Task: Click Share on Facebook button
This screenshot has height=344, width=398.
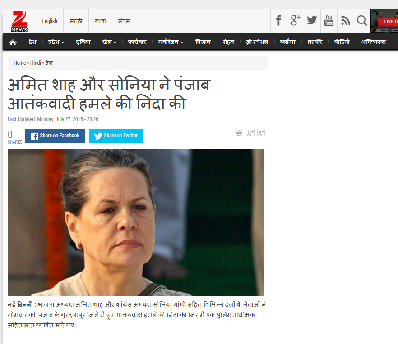Action: (x=55, y=136)
